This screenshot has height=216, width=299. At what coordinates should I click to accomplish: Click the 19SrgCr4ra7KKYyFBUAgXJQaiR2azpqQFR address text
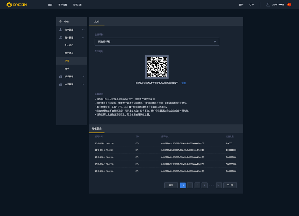(157, 83)
